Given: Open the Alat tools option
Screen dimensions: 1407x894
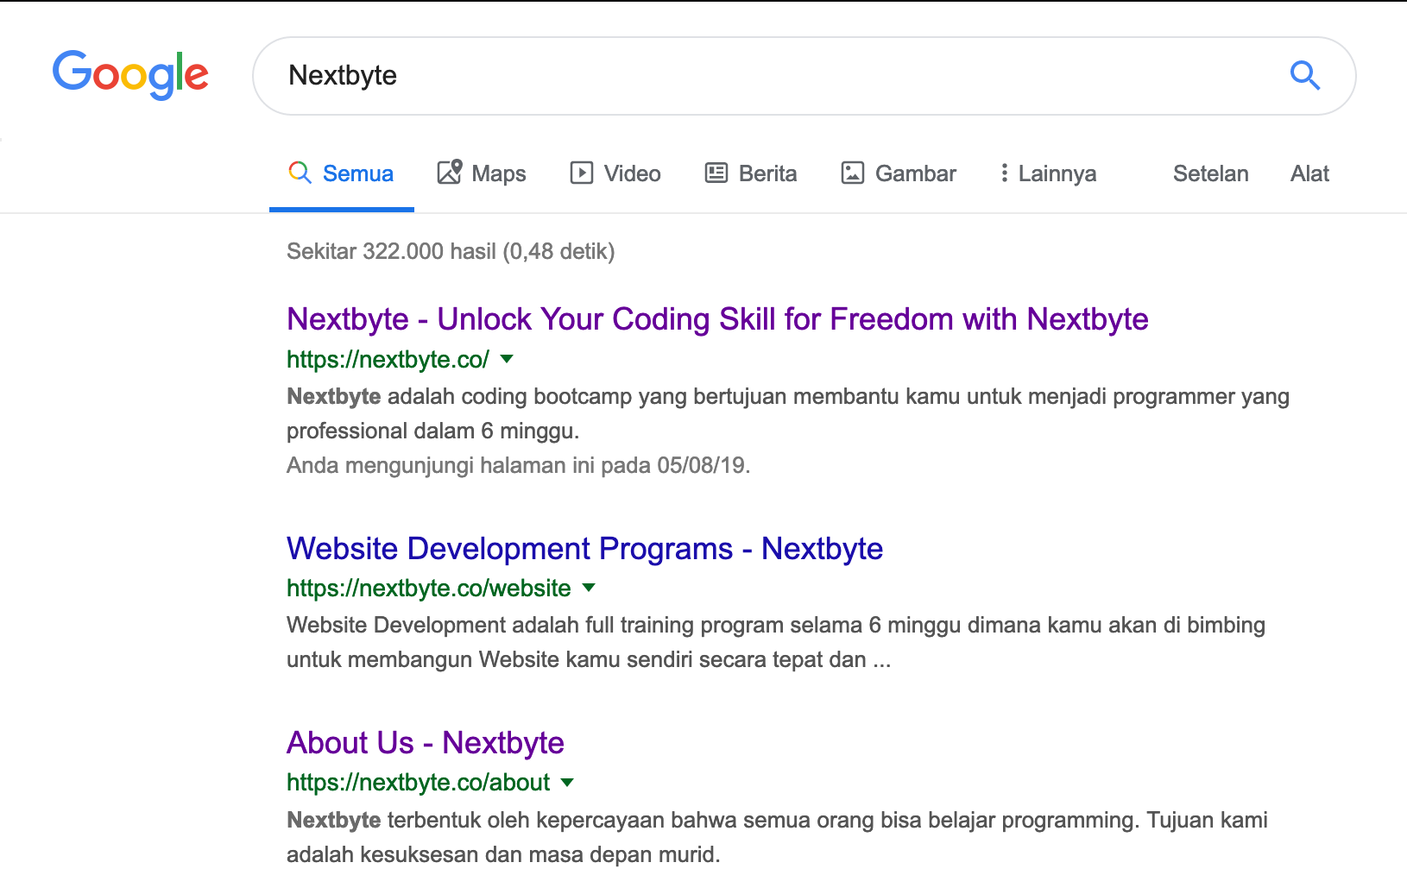Looking at the screenshot, I should [1309, 173].
